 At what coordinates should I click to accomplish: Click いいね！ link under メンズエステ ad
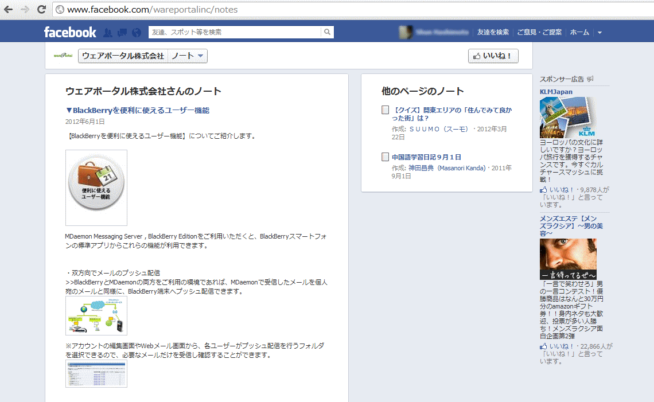pyautogui.click(x=562, y=346)
